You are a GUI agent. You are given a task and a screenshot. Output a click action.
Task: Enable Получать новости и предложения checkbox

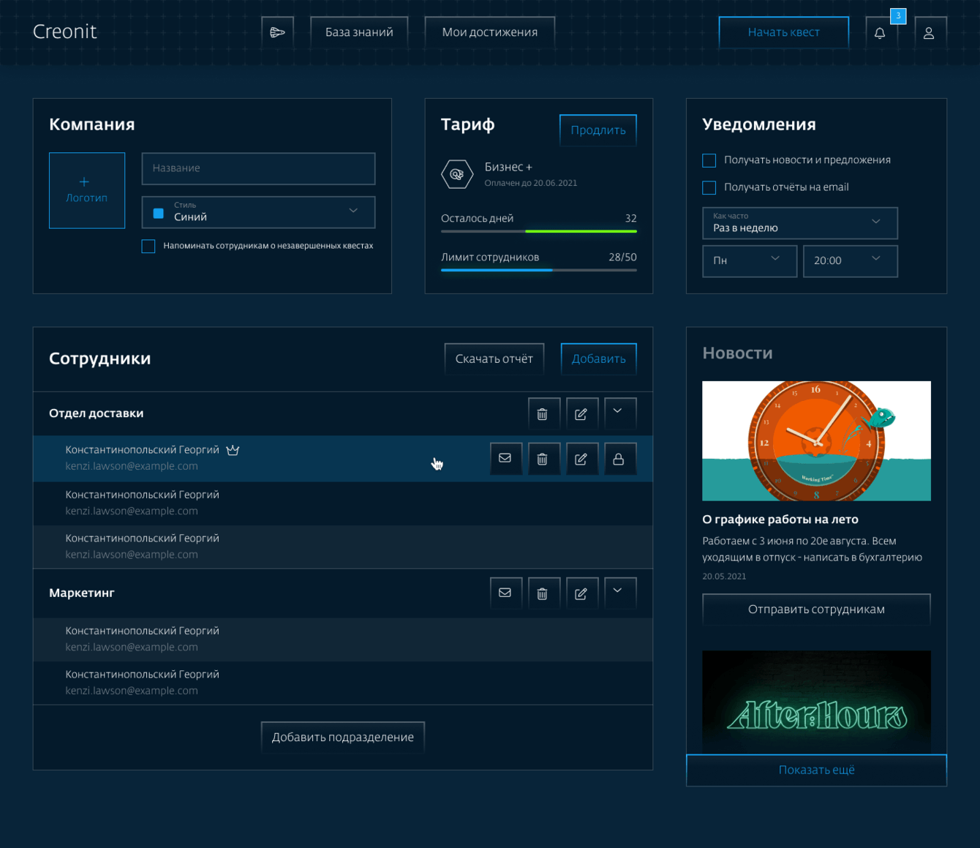click(709, 160)
